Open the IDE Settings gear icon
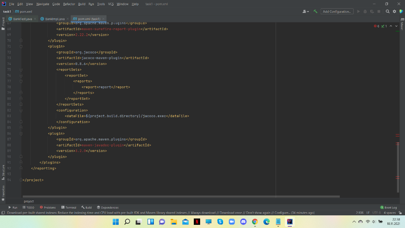The image size is (405, 228). pos(394,12)
